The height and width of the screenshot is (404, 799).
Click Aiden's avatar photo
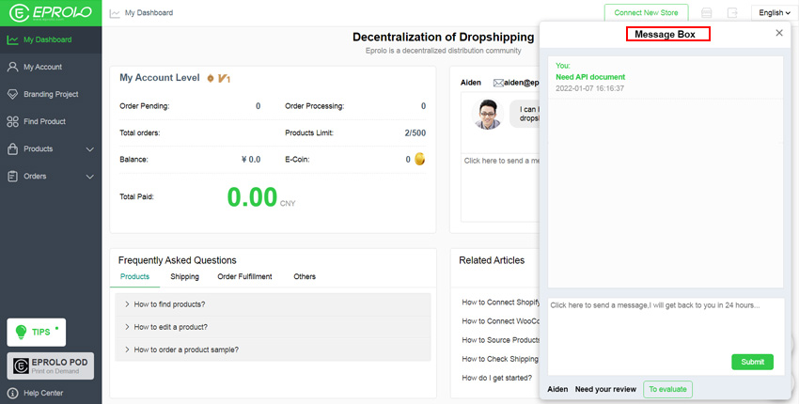pos(488,114)
